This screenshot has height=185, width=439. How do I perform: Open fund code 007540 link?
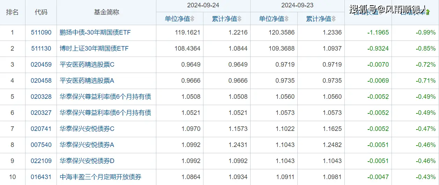[41, 145]
